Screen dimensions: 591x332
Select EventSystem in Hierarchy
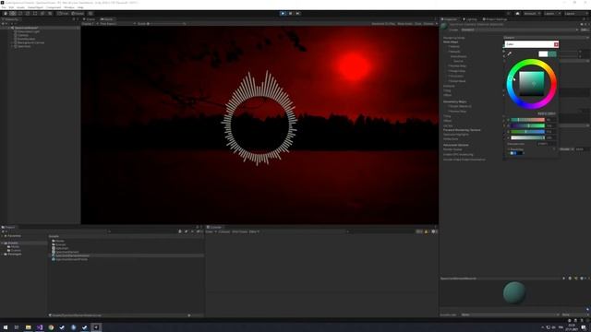[27, 39]
